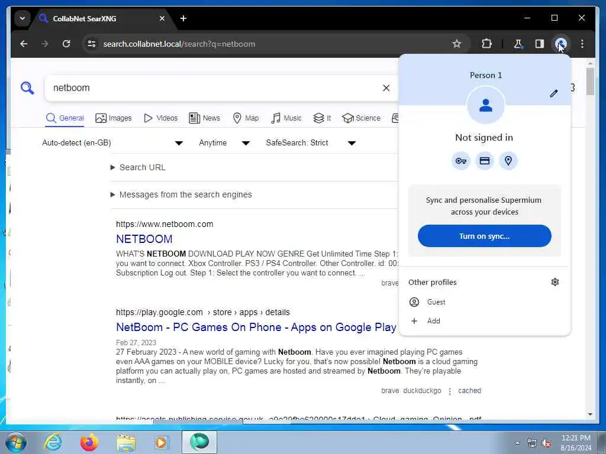Click the browser back arrow
This screenshot has height=454, width=606.
(24, 44)
